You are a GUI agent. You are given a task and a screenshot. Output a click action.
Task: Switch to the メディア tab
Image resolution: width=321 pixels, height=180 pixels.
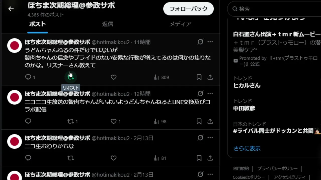point(181,24)
